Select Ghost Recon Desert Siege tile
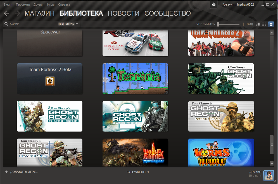Screen dimensions: 278x184 click(221, 116)
